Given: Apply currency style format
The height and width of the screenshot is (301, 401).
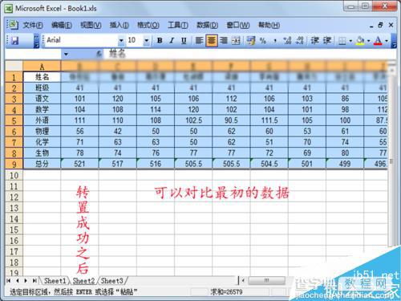Looking at the screenshot, I should point(251,41).
